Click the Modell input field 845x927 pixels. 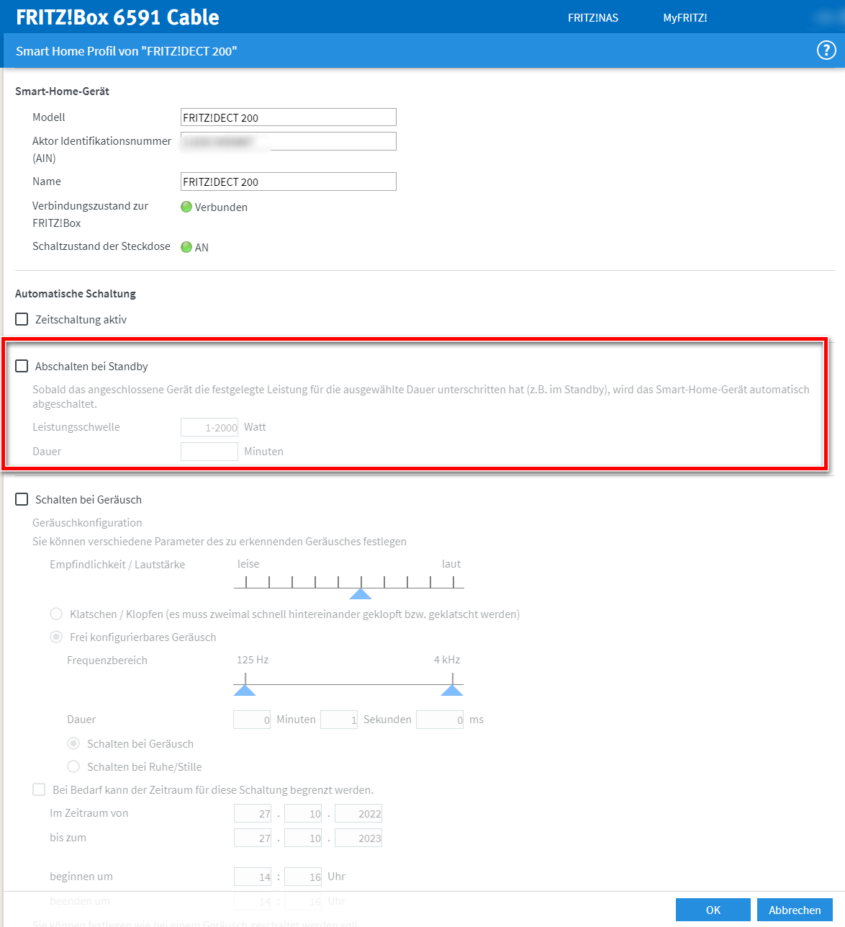(289, 117)
